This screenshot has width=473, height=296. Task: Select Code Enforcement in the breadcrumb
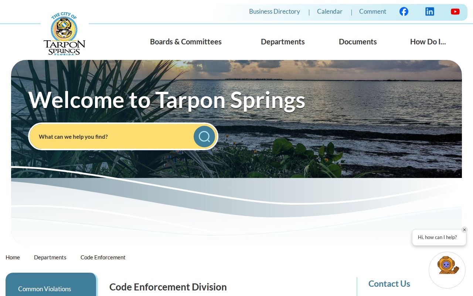click(x=103, y=258)
